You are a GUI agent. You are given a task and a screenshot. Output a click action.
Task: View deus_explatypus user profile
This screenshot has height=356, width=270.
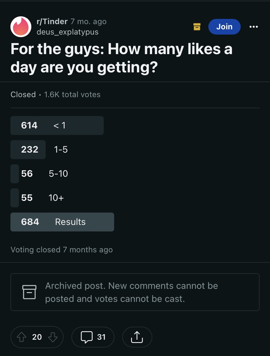pos(67,32)
